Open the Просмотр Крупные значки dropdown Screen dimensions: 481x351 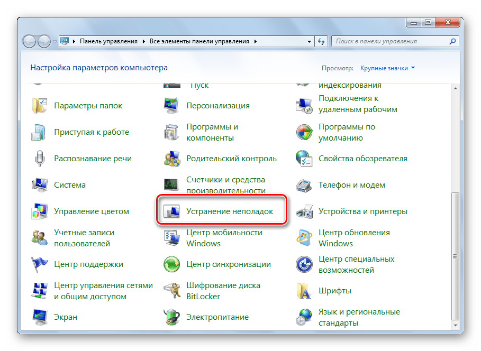[387, 68]
